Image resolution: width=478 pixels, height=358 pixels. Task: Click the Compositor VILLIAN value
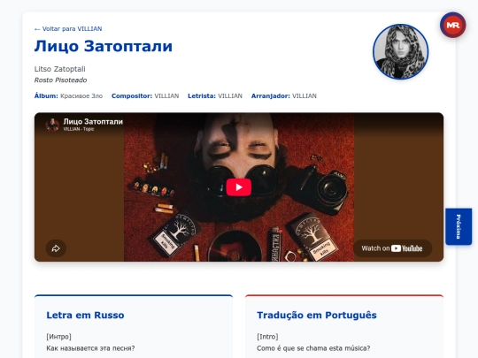click(x=166, y=95)
